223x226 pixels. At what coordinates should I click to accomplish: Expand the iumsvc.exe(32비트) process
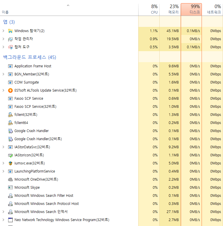(x=3, y=163)
